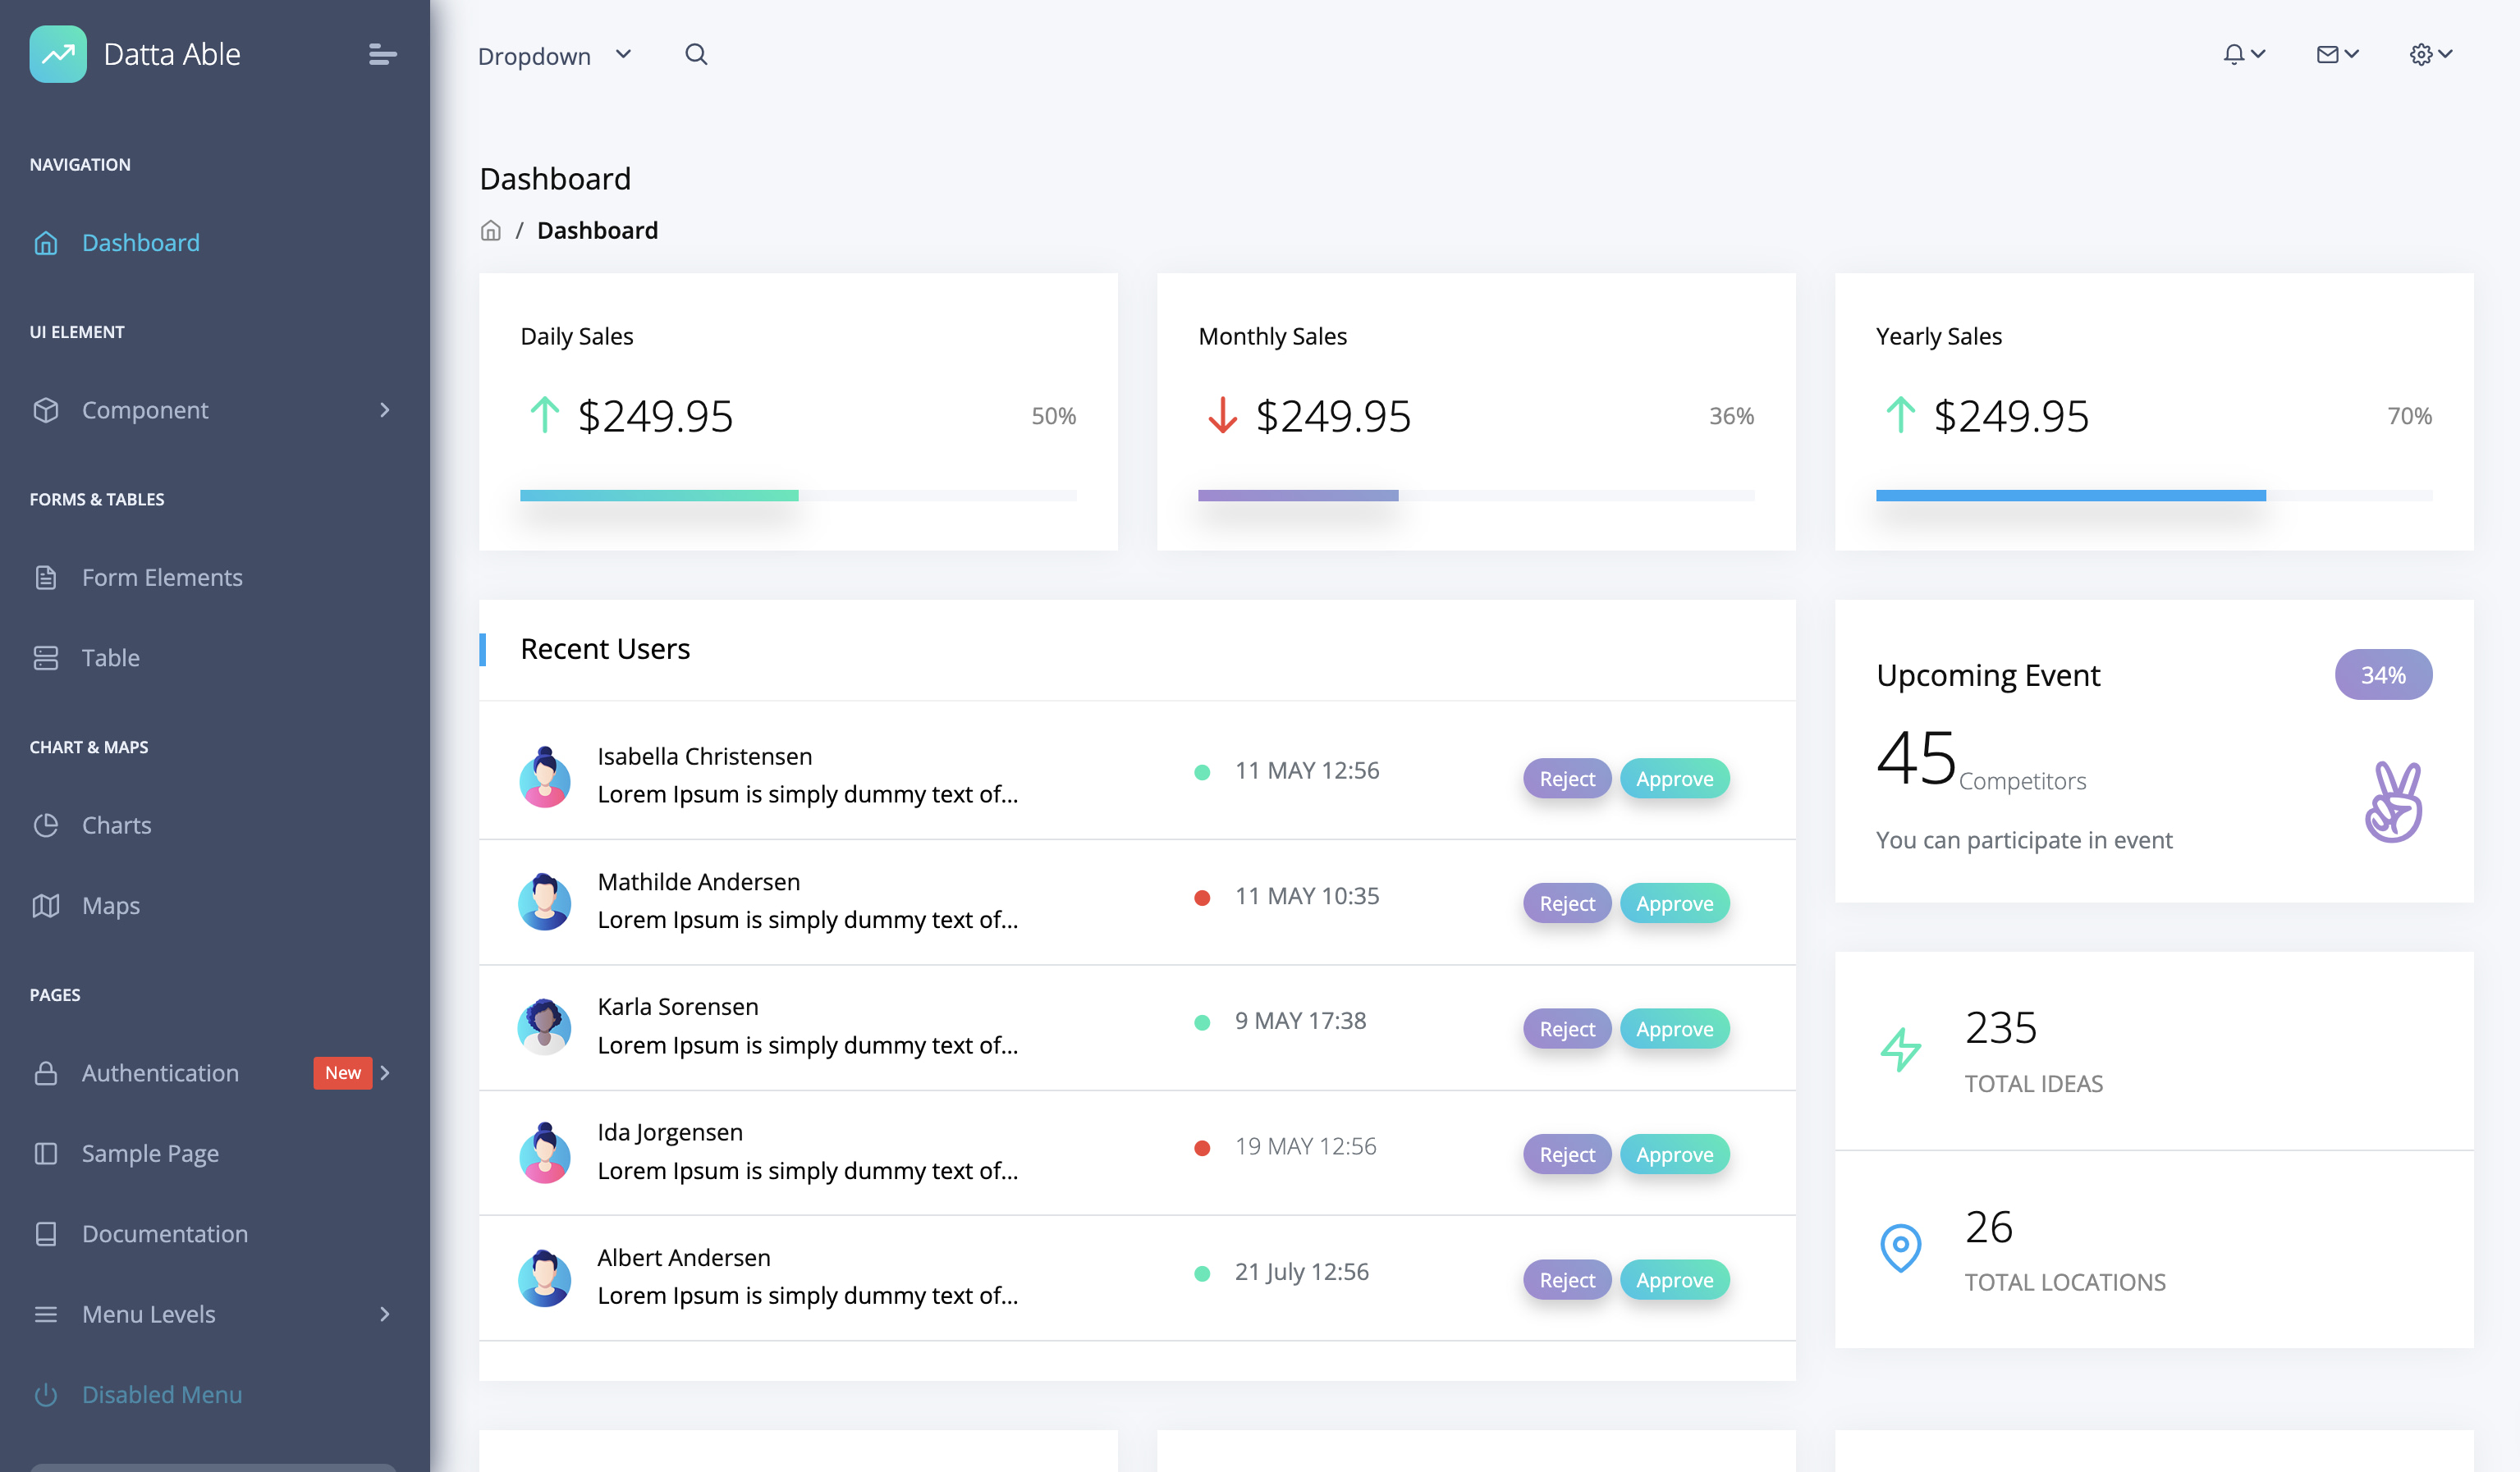Open the Dashboard section from sidebar
Screen dimensions: 2520x1472
pyautogui.click(x=140, y=242)
